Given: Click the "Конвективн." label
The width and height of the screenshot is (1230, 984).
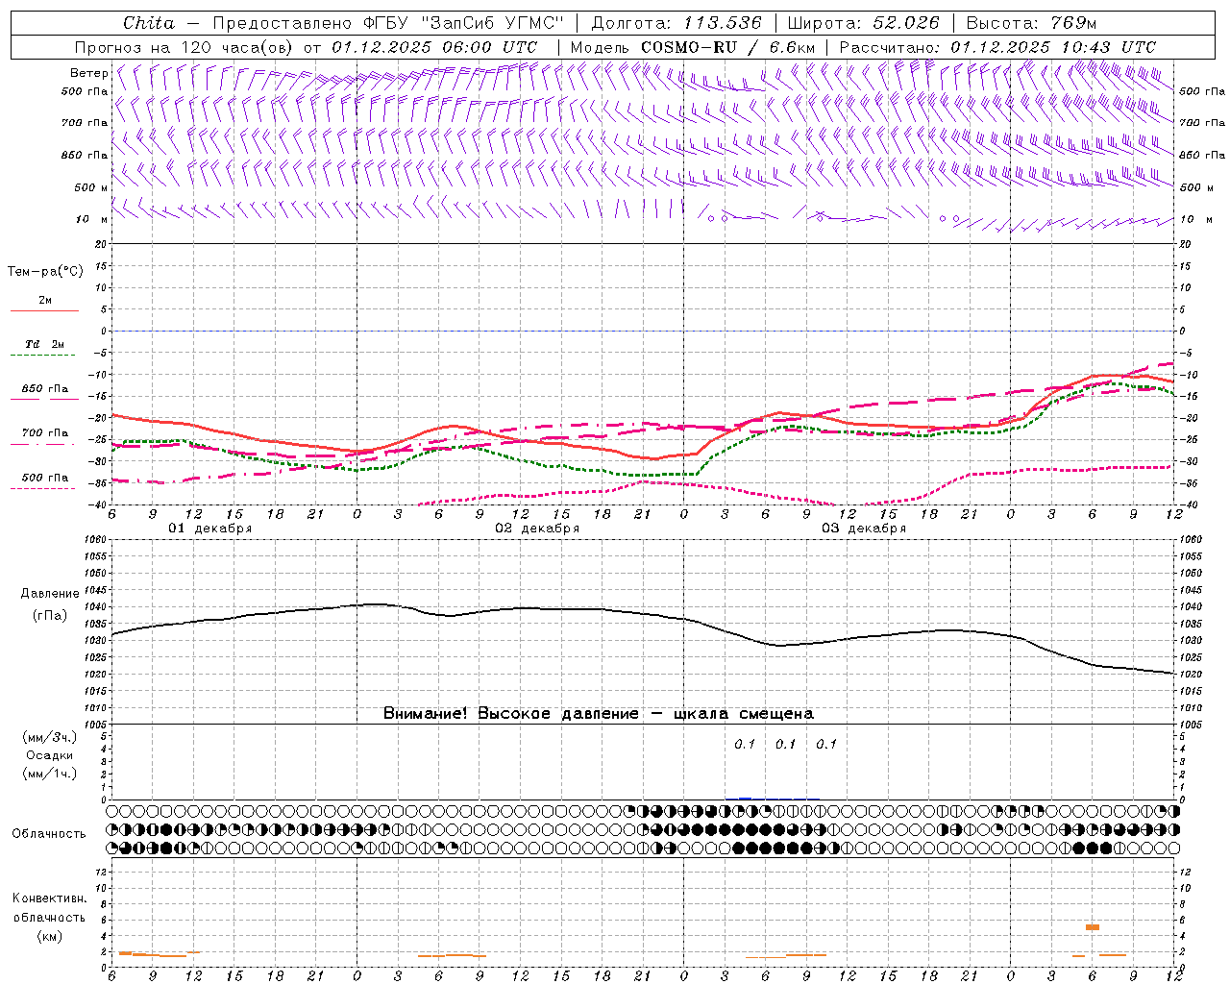Looking at the screenshot, I should 49,898.
